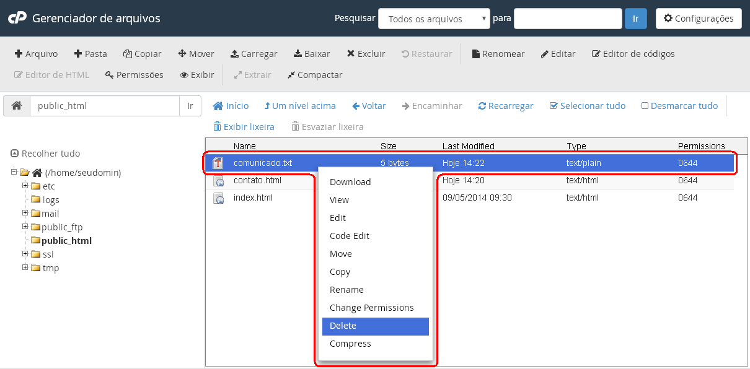Choose Download from context menu
The height and width of the screenshot is (369, 750).
[x=375, y=182]
